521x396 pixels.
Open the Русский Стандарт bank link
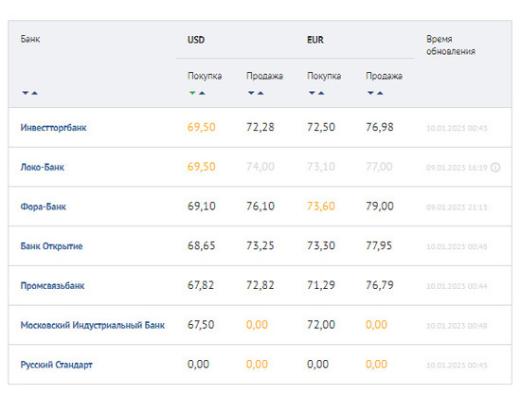[x=57, y=365]
